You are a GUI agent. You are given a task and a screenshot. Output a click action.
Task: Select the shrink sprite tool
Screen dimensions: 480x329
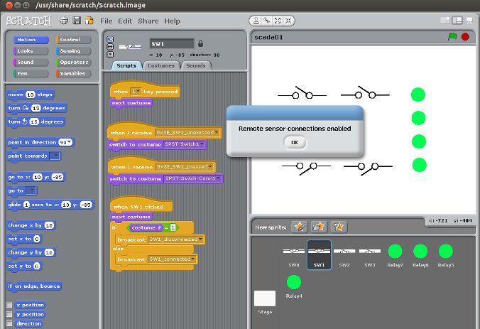[288, 21]
